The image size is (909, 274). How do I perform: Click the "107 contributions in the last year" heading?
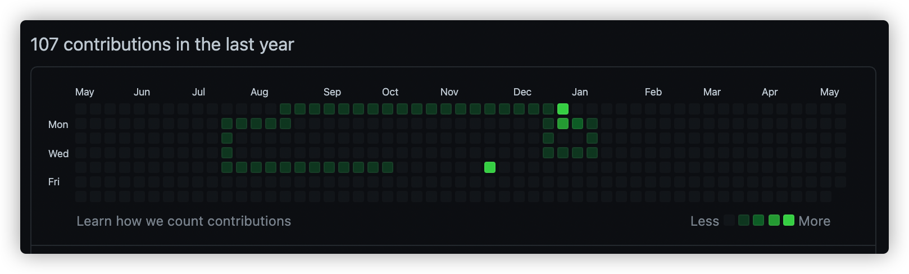point(162,44)
